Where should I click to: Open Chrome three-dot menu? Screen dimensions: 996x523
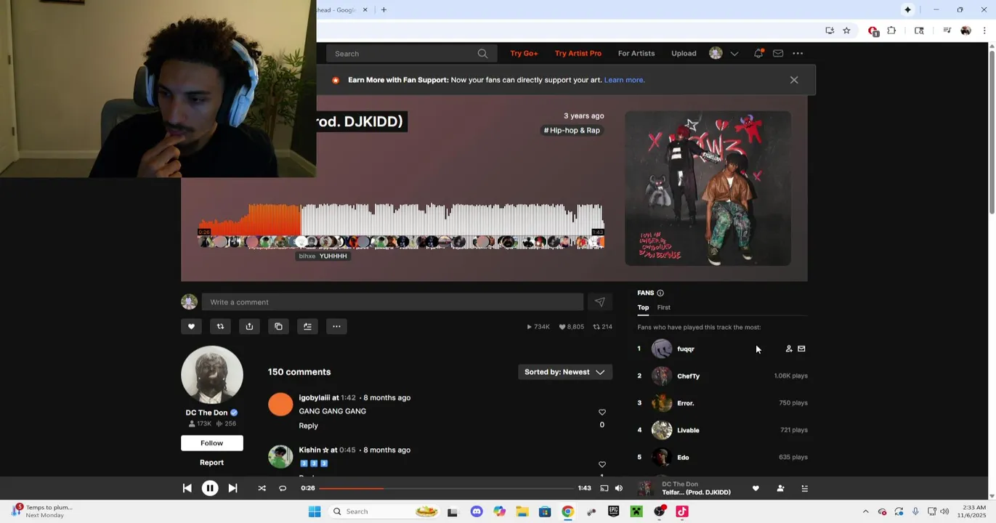tap(984, 31)
